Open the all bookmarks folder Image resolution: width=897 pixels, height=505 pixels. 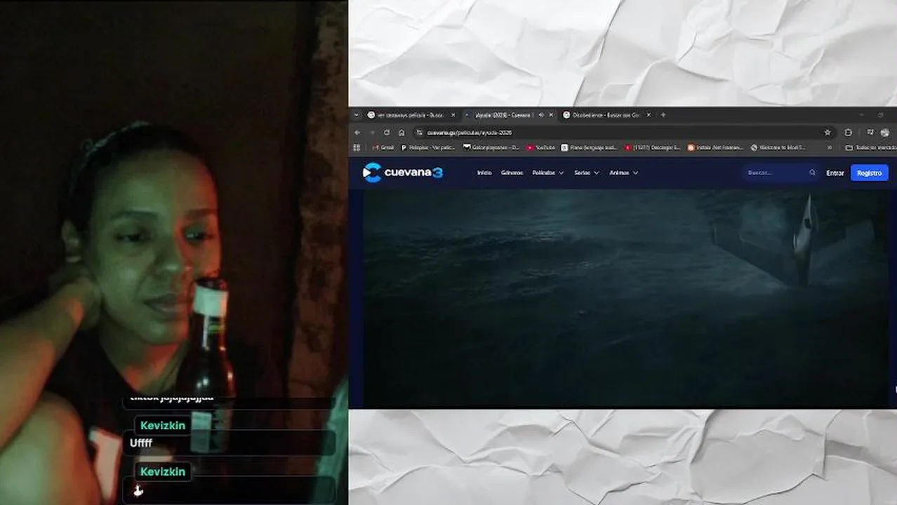click(x=871, y=148)
